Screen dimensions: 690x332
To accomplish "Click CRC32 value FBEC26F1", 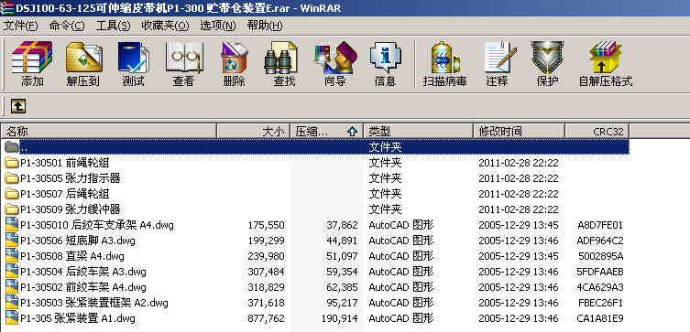I will coord(601,303).
